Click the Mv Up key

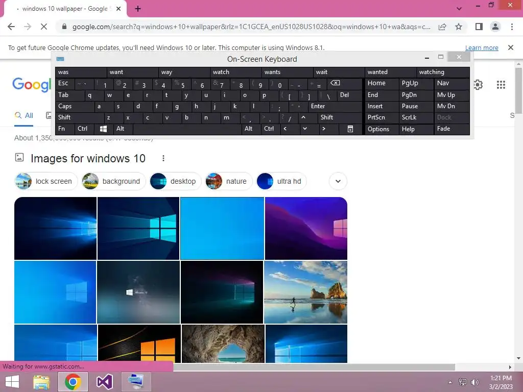[452, 95]
